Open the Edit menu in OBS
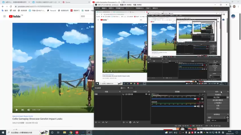The width and height of the screenshot is (241, 135). point(104,8)
